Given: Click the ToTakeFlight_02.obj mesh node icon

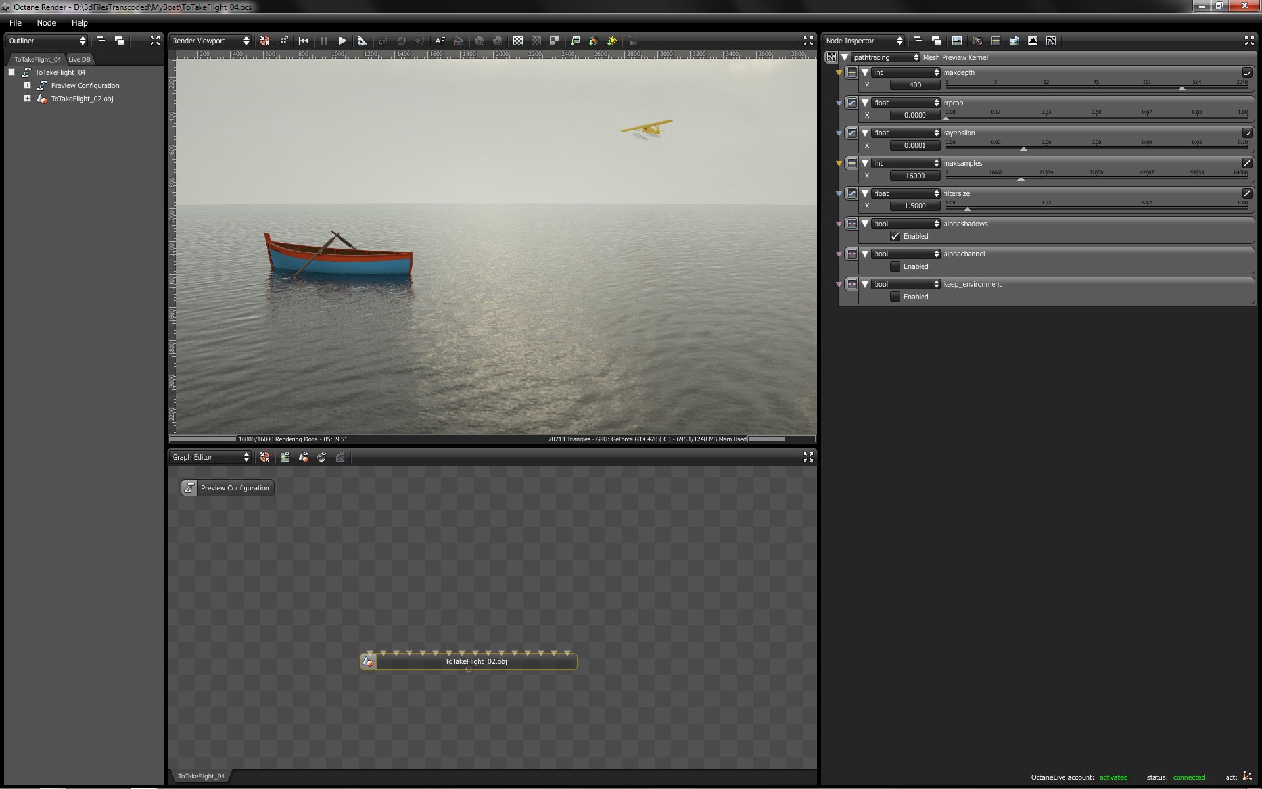Looking at the screenshot, I should point(369,661).
